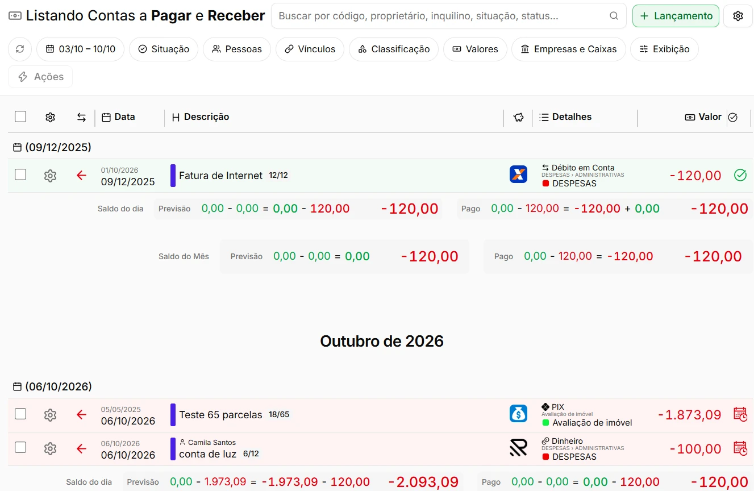Screen dimensions: 754x491
Task: Open the Pessoas filter dropdown
Action: 237,49
